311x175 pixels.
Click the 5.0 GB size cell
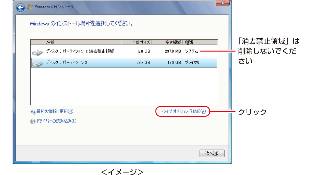tap(144, 51)
